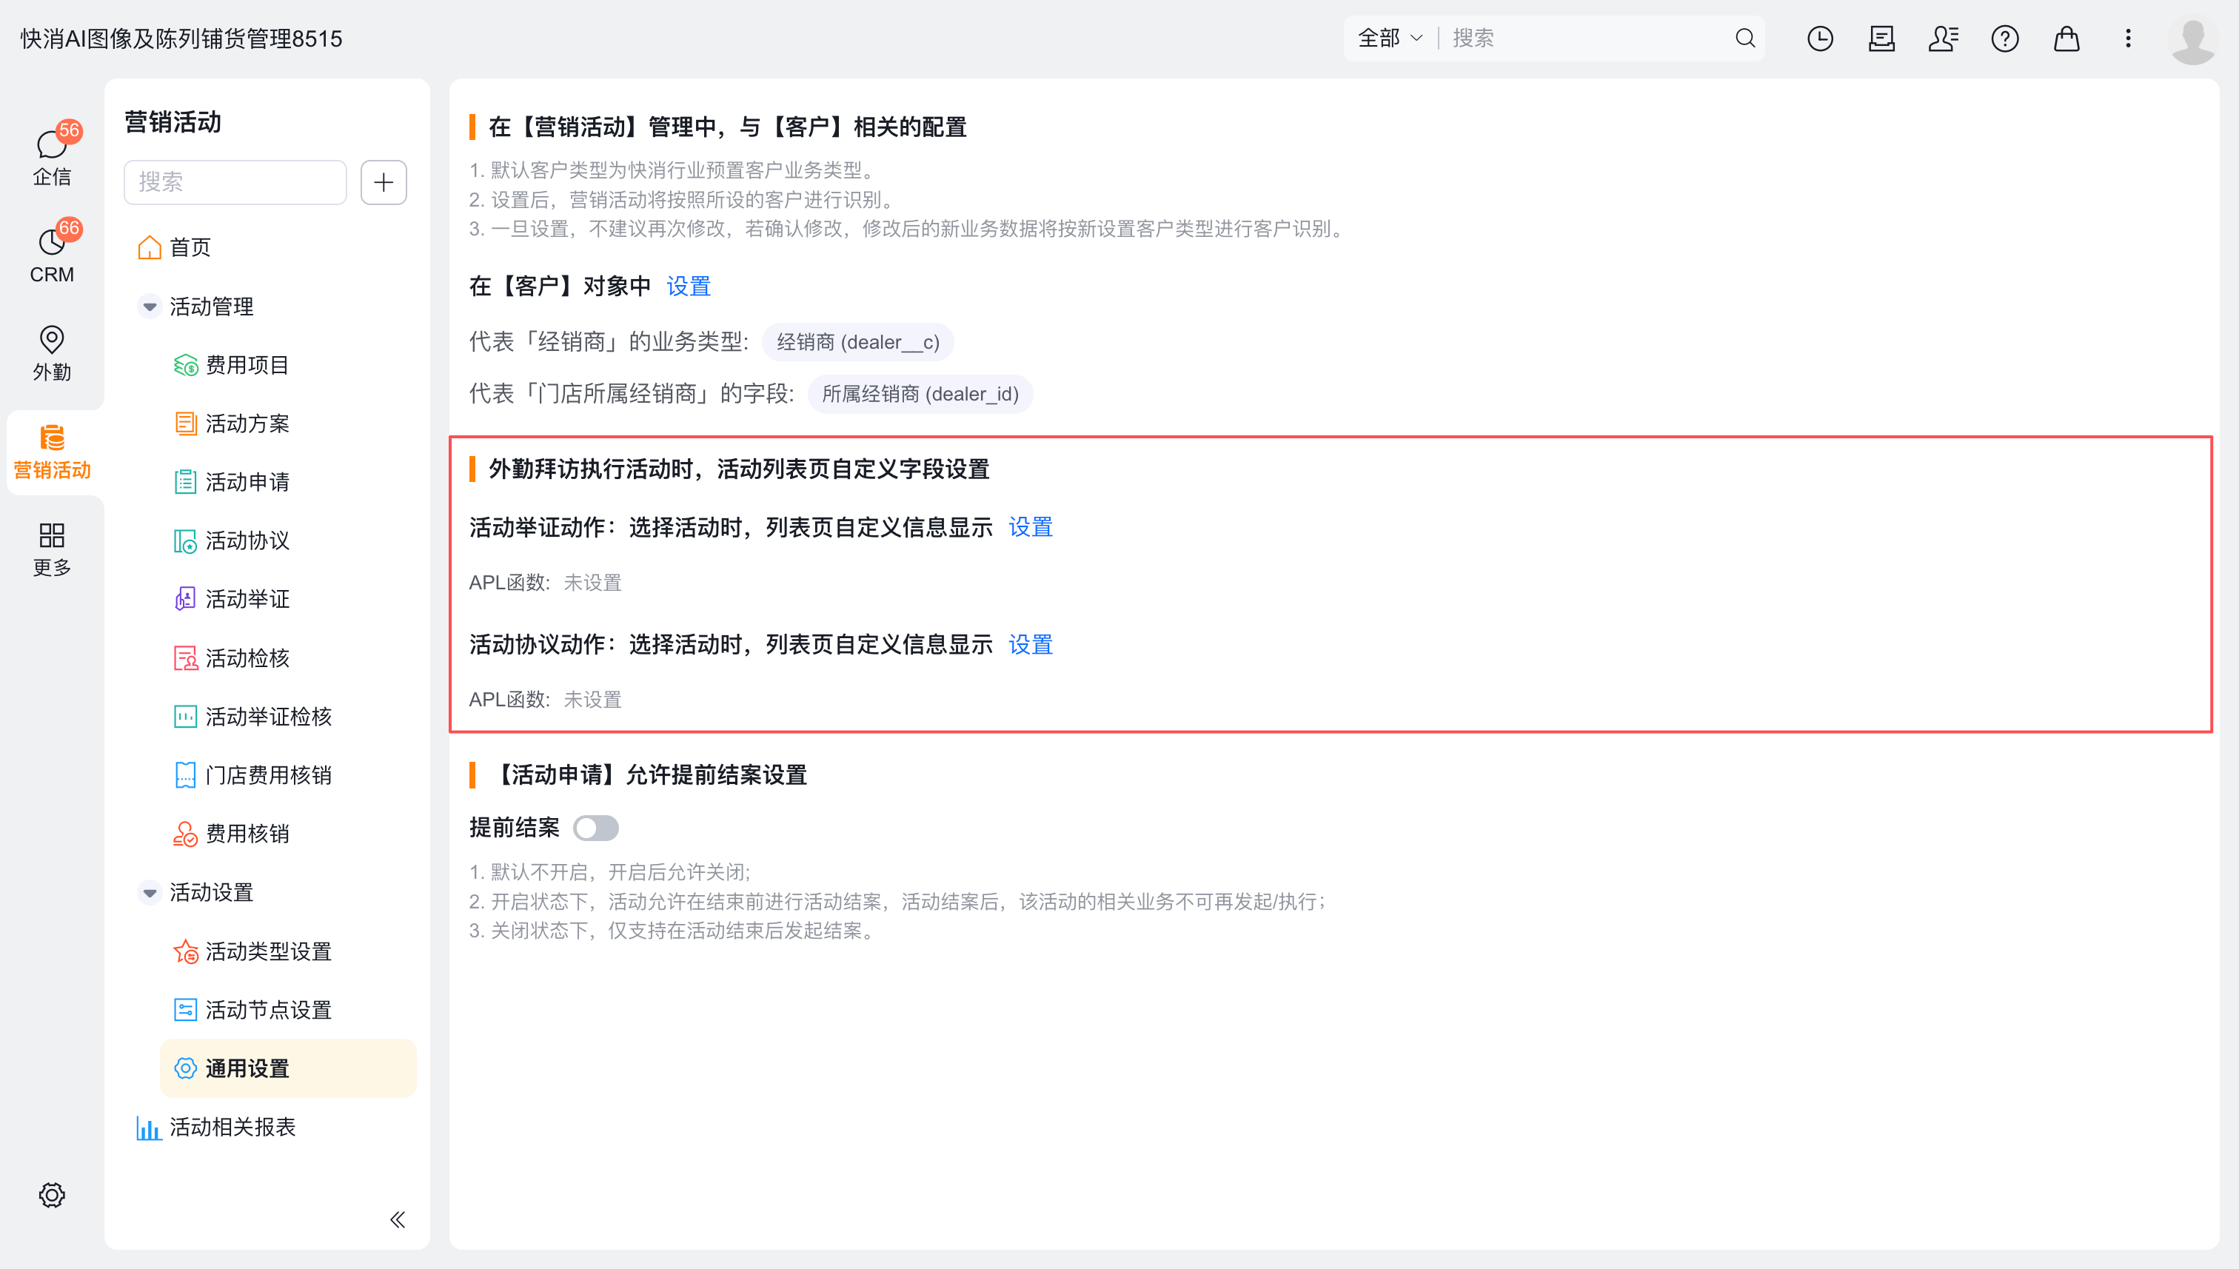2239x1269 pixels.
Task: Open the help question mark icon
Action: [2004, 38]
